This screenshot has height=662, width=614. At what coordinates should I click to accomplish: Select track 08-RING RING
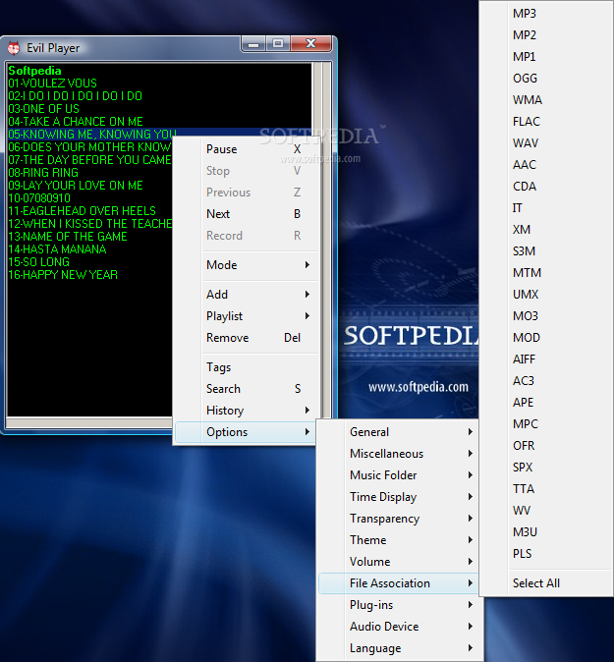[43, 173]
